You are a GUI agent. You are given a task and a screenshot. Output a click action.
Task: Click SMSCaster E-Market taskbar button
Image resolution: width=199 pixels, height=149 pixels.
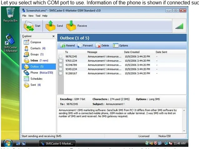coord(57,144)
